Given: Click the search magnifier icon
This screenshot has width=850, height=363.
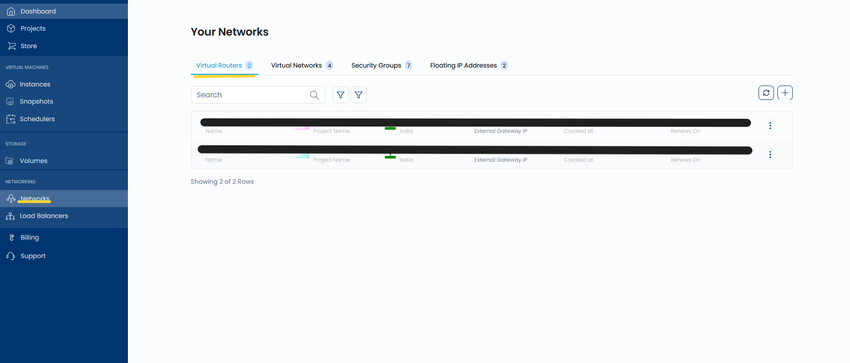Looking at the screenshot, I should click(x=314, y=95).
